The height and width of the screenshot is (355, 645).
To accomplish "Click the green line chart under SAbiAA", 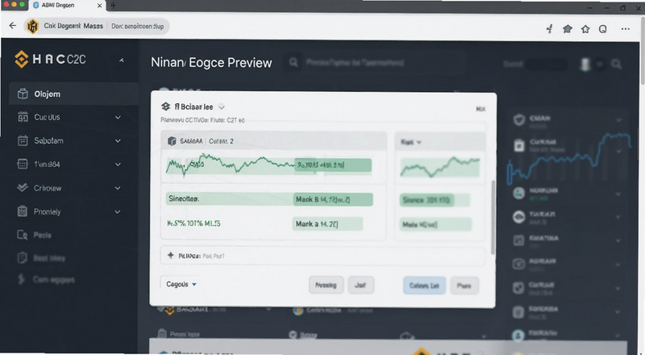I will click(231, 164).
